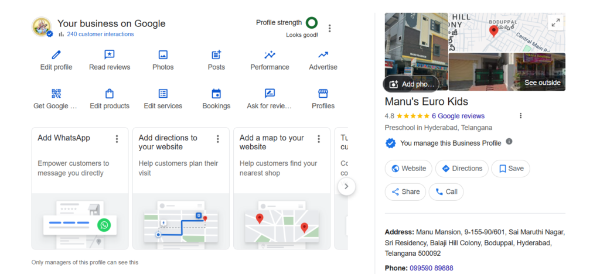Click the Advertise trend arrow icon

point(323,55)
